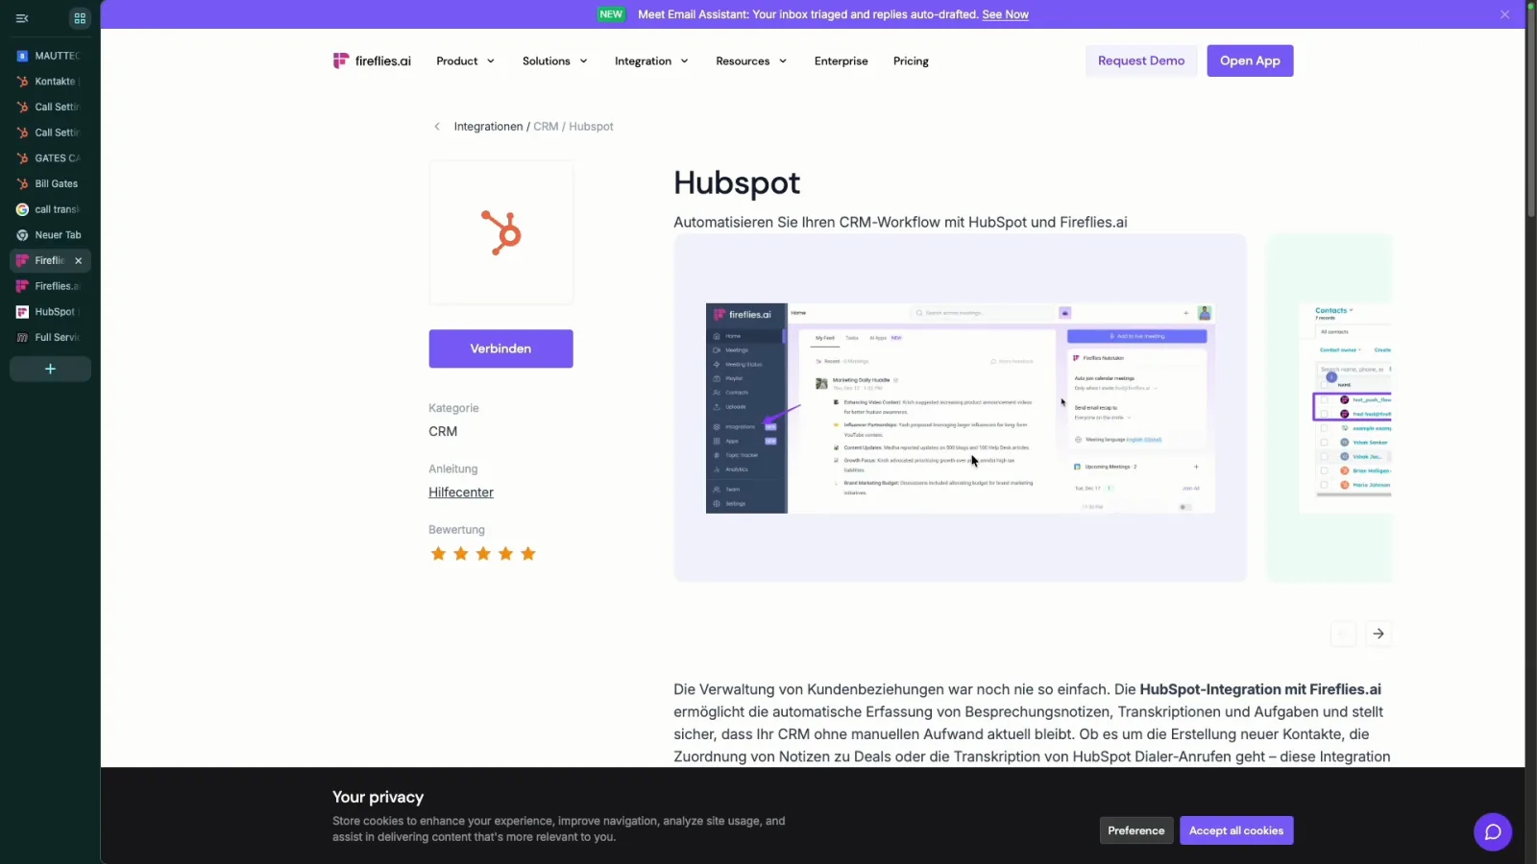This screenshot has height=864, width=1537.
Task: Click the Request Demo button
Action: click(x=1141, y=60)
